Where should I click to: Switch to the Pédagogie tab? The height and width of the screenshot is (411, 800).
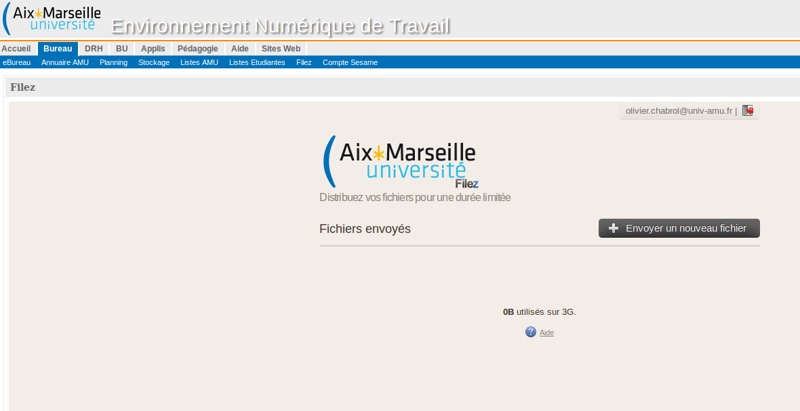(198, 49)
